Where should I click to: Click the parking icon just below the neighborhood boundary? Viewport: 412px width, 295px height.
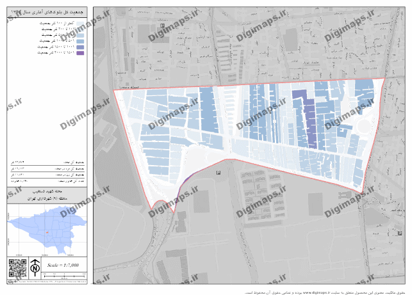(218, 172)
